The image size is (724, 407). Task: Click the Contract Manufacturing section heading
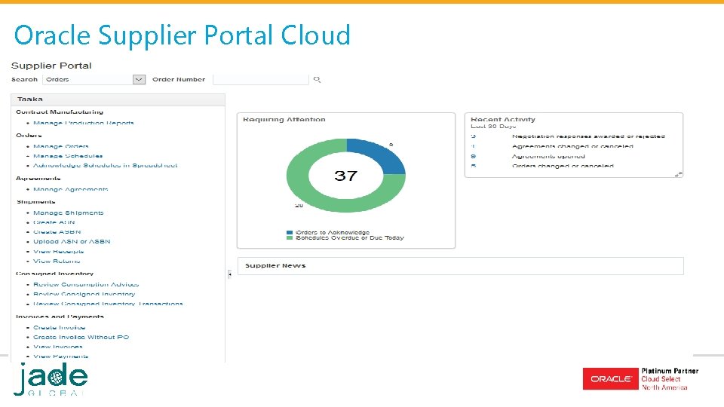pyautogui.click(x=60, y=112)
